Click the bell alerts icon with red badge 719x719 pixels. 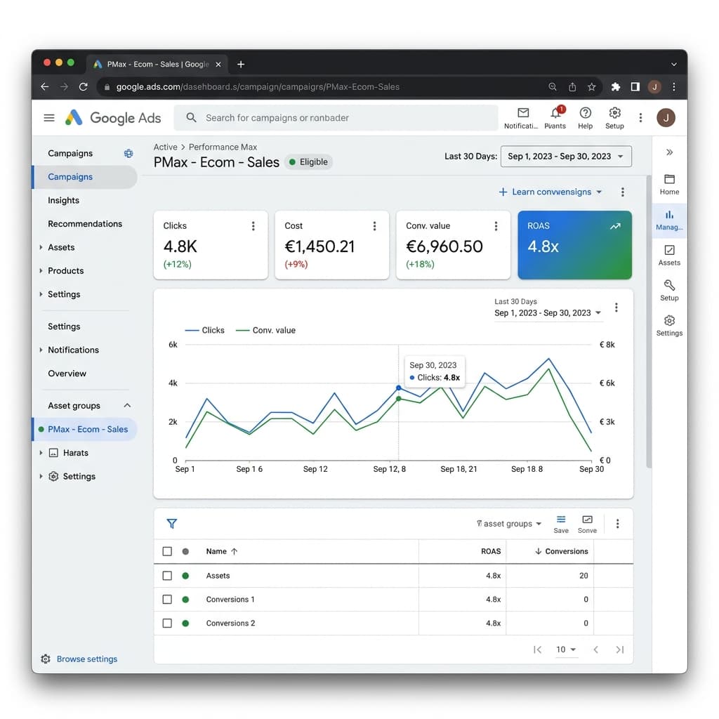555,113
